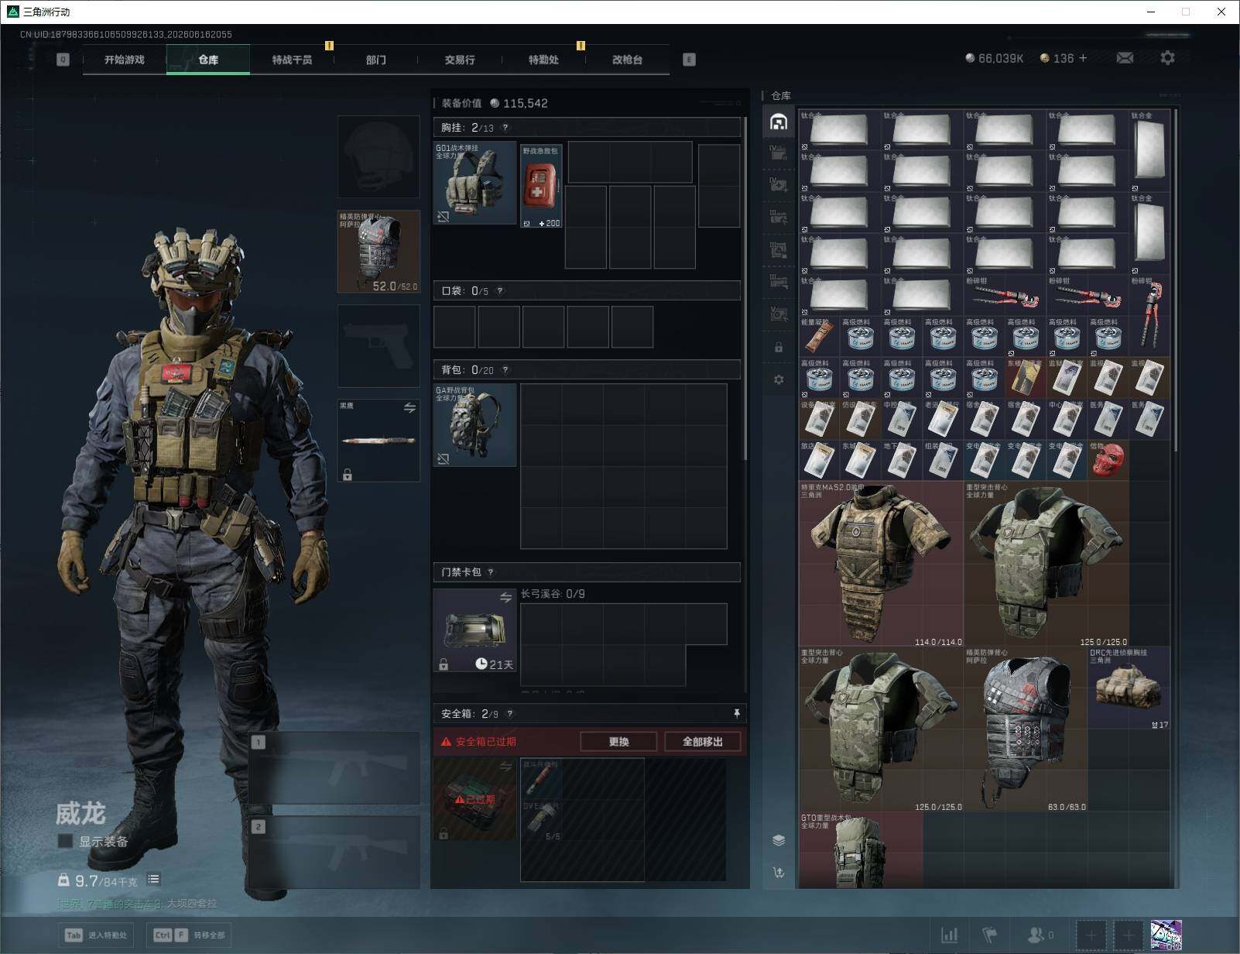Switch to the 改枪台 tab
1240x954 pixels.
[627, 60]
